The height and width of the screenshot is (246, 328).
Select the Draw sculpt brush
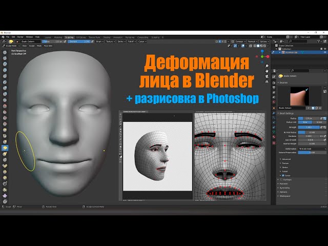[5, 52]
